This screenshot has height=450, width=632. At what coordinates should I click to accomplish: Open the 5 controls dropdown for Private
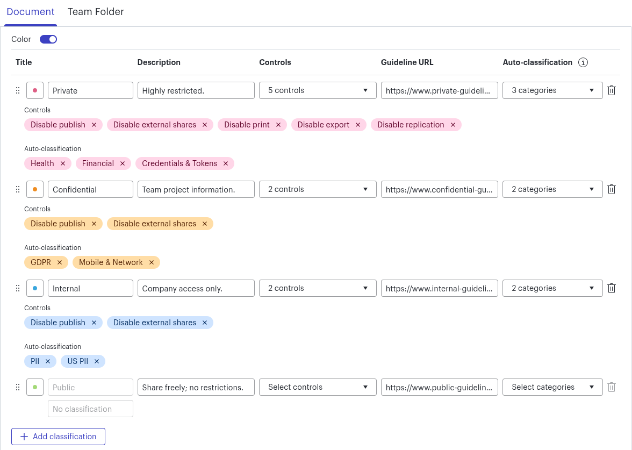pyautogui.click(x=318, y=90)
